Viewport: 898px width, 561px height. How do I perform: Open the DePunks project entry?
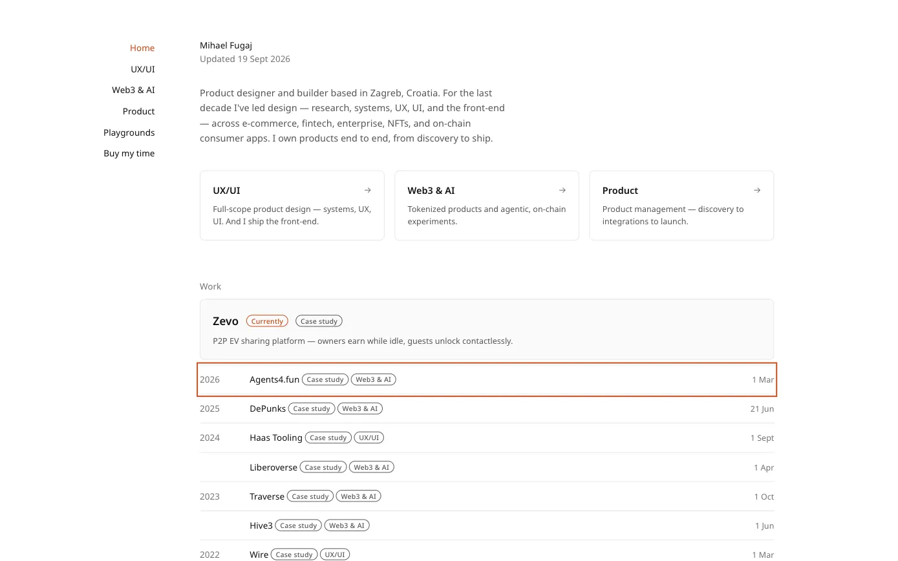(x=487, y=408)
